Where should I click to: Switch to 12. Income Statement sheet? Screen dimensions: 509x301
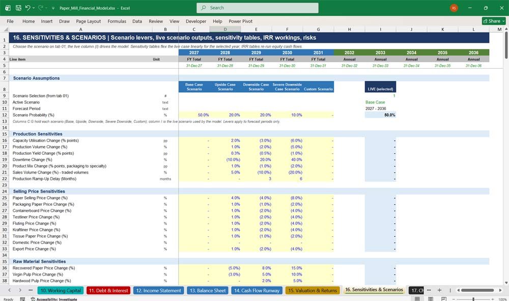pyautogui.click(x=158, y=290)
